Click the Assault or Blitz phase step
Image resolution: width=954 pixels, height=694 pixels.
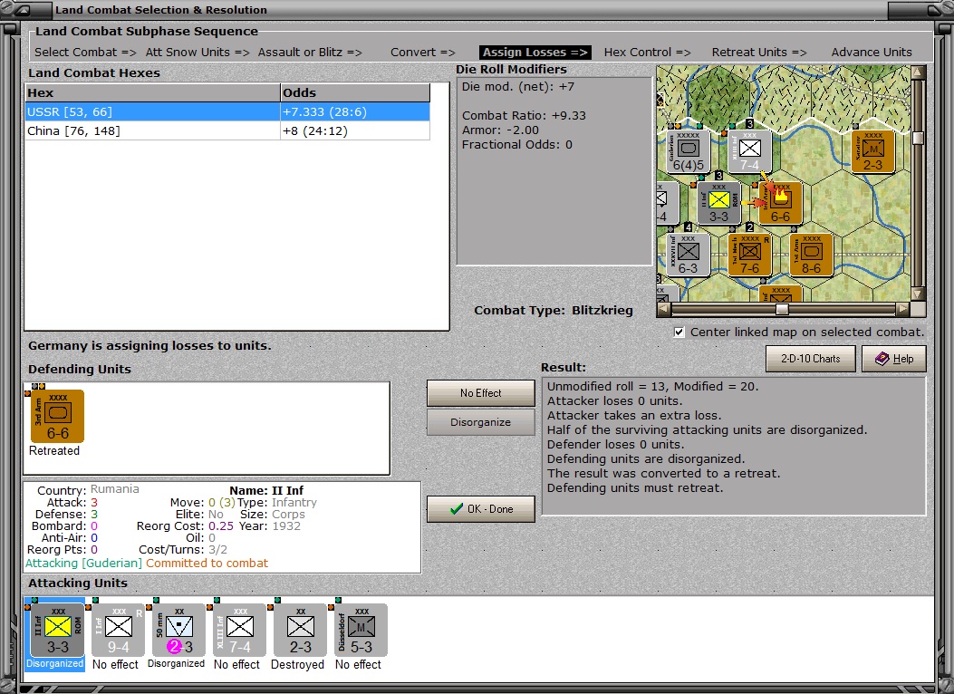click(x=310, y=53)
